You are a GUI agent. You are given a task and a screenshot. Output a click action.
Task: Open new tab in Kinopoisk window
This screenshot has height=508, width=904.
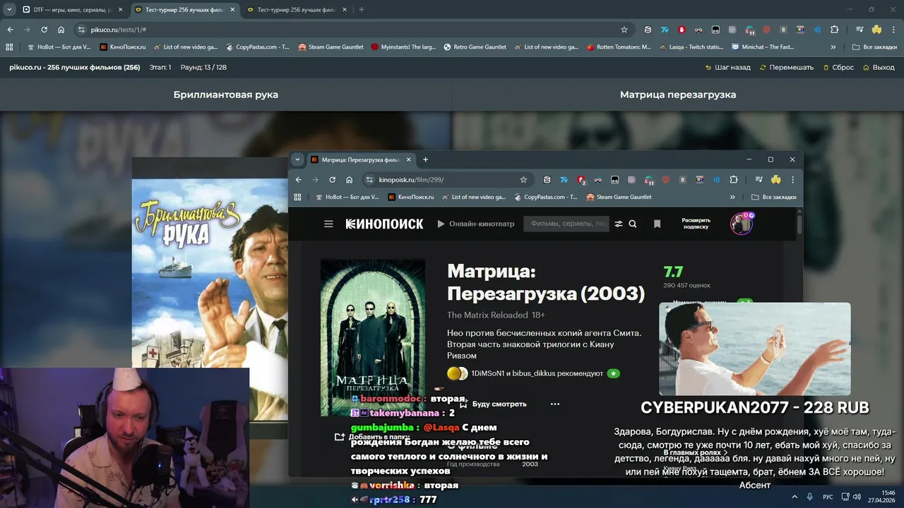point(425,159)
